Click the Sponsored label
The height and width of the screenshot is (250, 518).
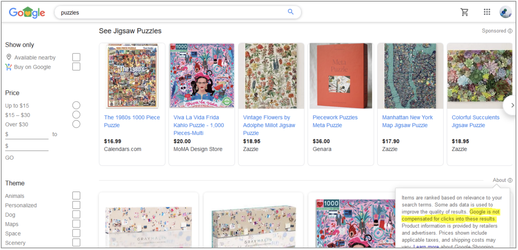pos(494,31)
